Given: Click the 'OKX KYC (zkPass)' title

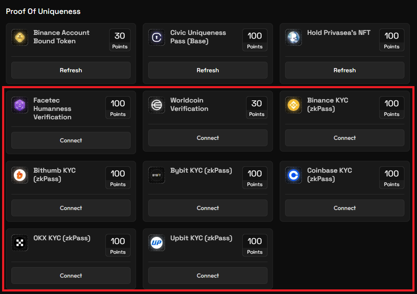Looking at the screenshot, I should click(x=62, y=238).
